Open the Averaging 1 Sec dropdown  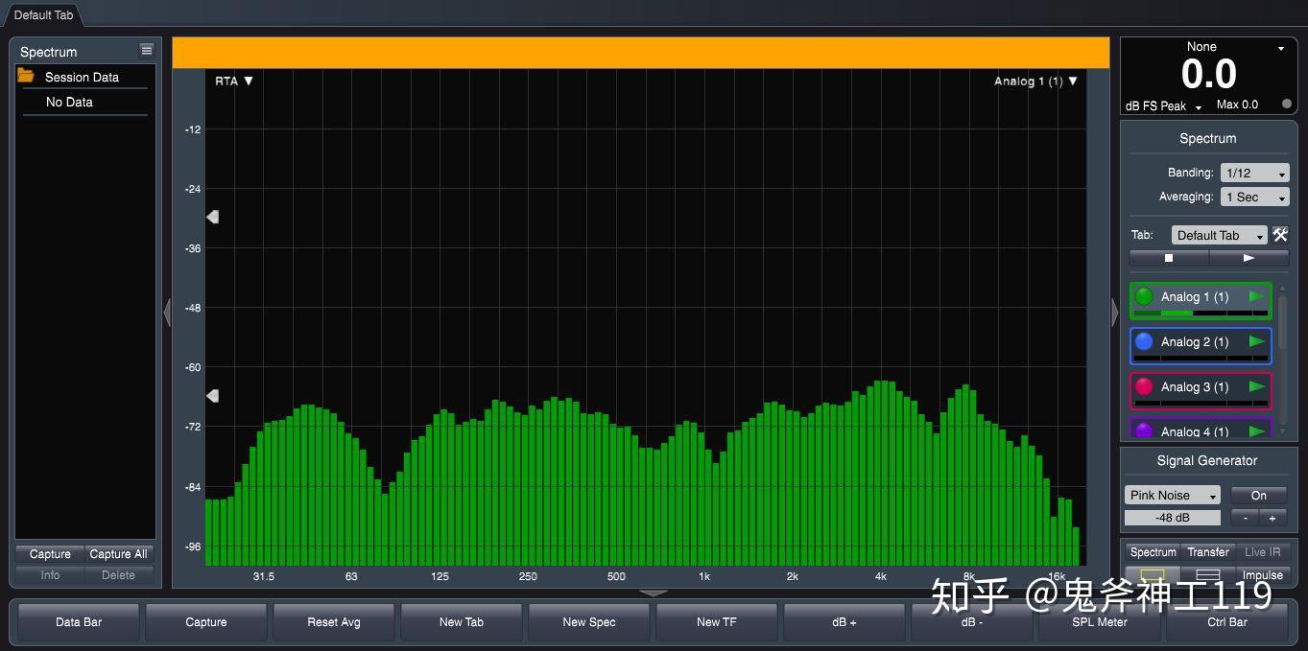tap(1254, 197)
